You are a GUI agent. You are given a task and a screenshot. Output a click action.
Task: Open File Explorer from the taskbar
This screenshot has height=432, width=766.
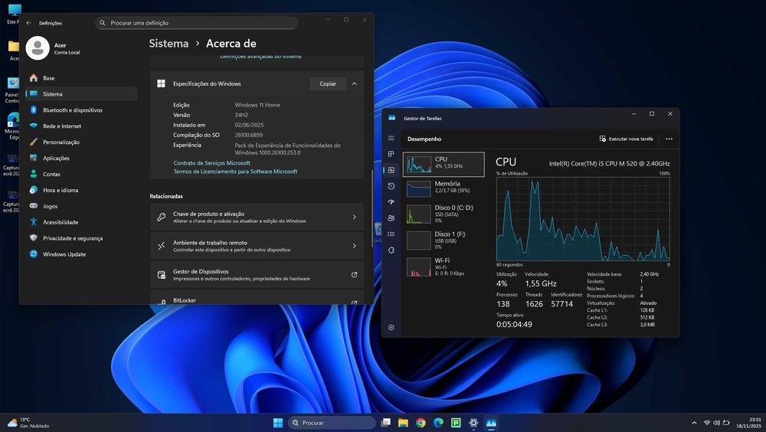[403, 423]
